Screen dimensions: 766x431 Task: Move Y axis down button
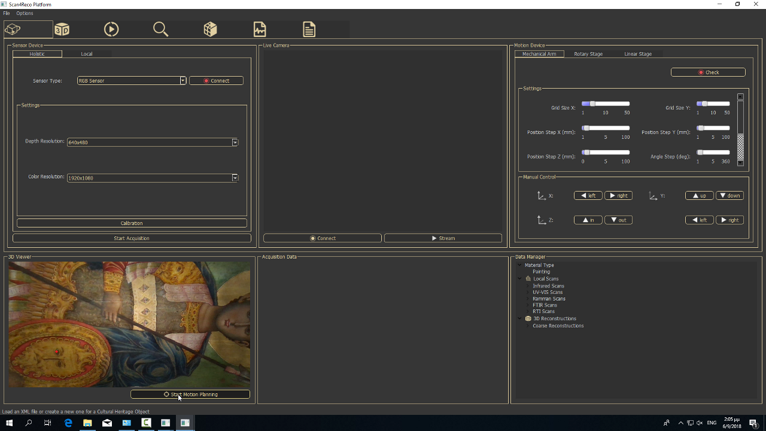click(x=729, y=196)
